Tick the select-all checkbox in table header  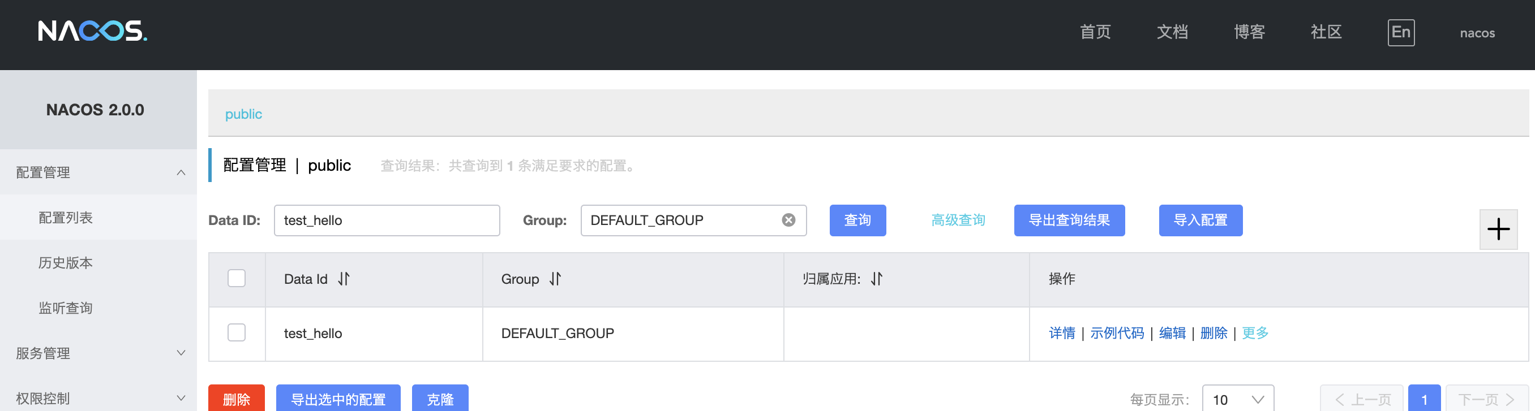[x=237, y=278]
